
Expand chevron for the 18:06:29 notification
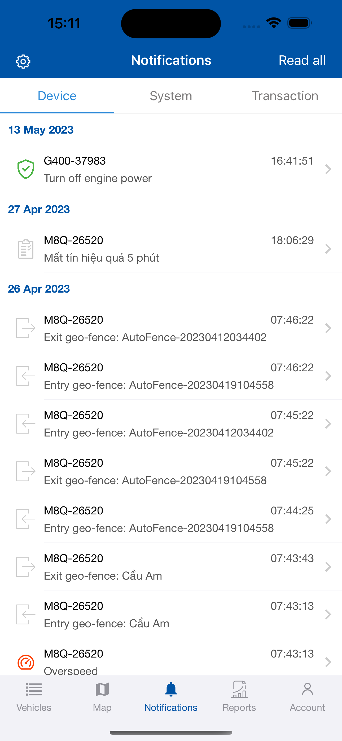pyautogui.click(x=328, y=249)
